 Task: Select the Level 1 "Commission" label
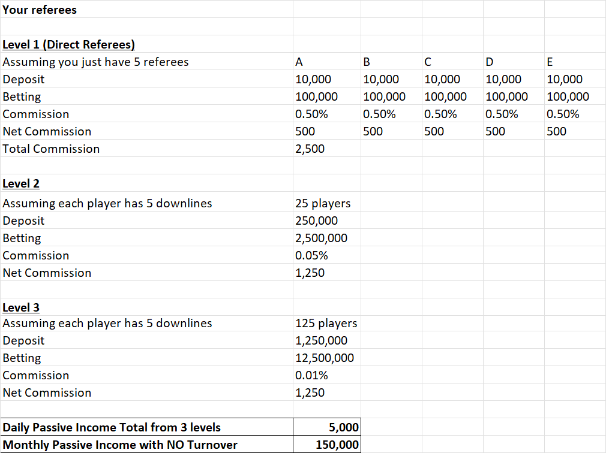[36, 114]
